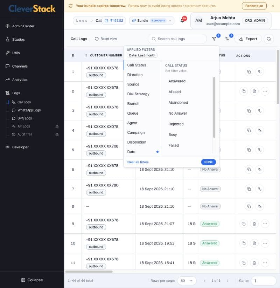Open the notifications bell
Viewport: 280px width, 288px height.
(182, 20)
